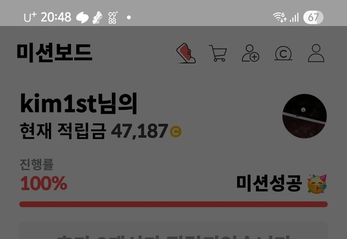The width and height of the screenshot is (347, 239).
Task: Select the 미션보드 title
Action: (x=54, y=53)
